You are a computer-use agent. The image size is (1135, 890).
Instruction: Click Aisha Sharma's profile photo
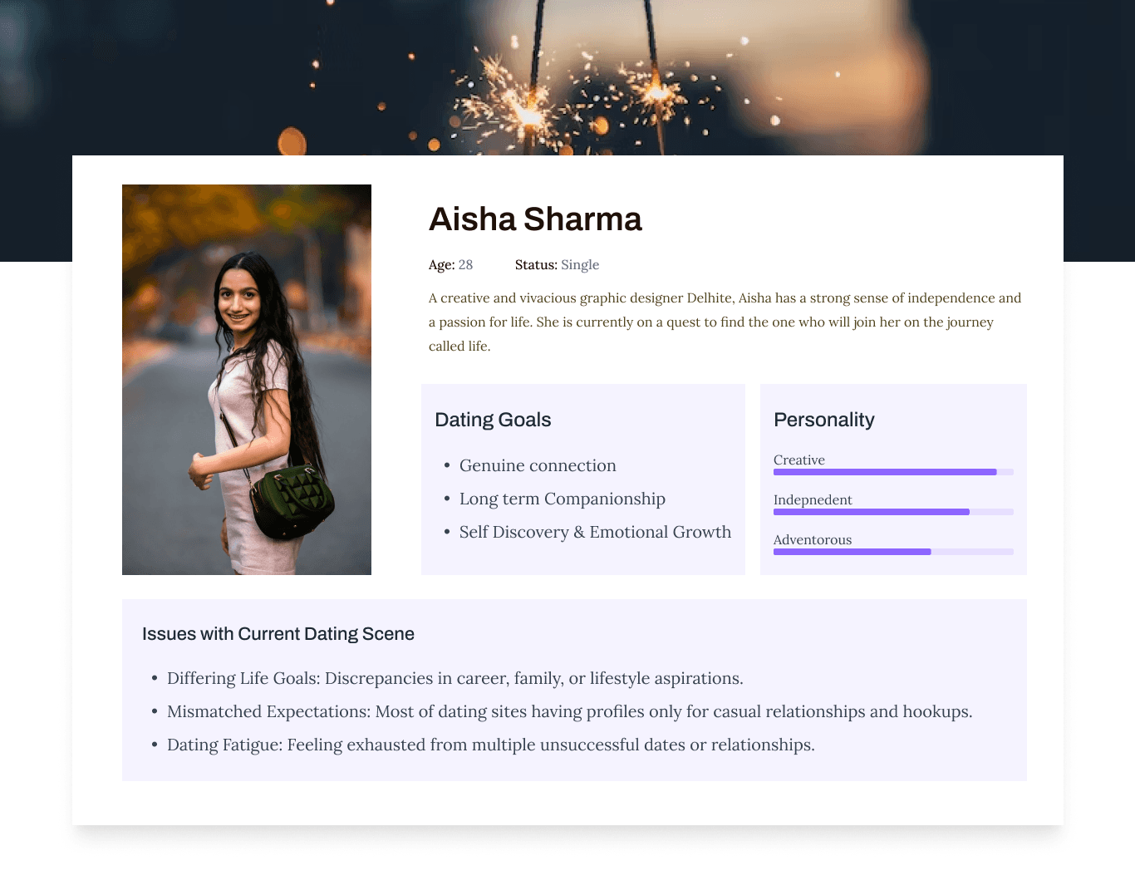[247, 379]
